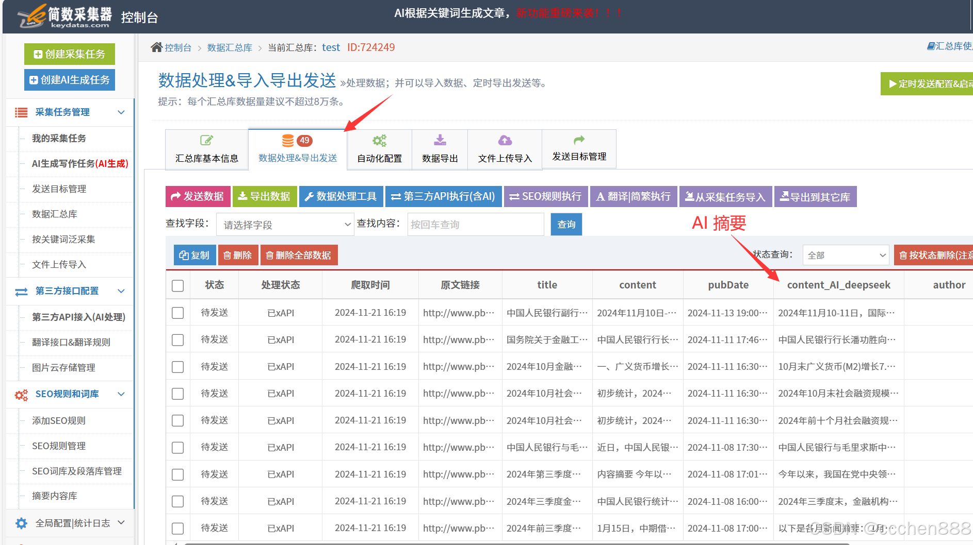Open 第三方API接入(AI处理) in sidebar
This screenshot has height=545, width=973.
[79, 317]
